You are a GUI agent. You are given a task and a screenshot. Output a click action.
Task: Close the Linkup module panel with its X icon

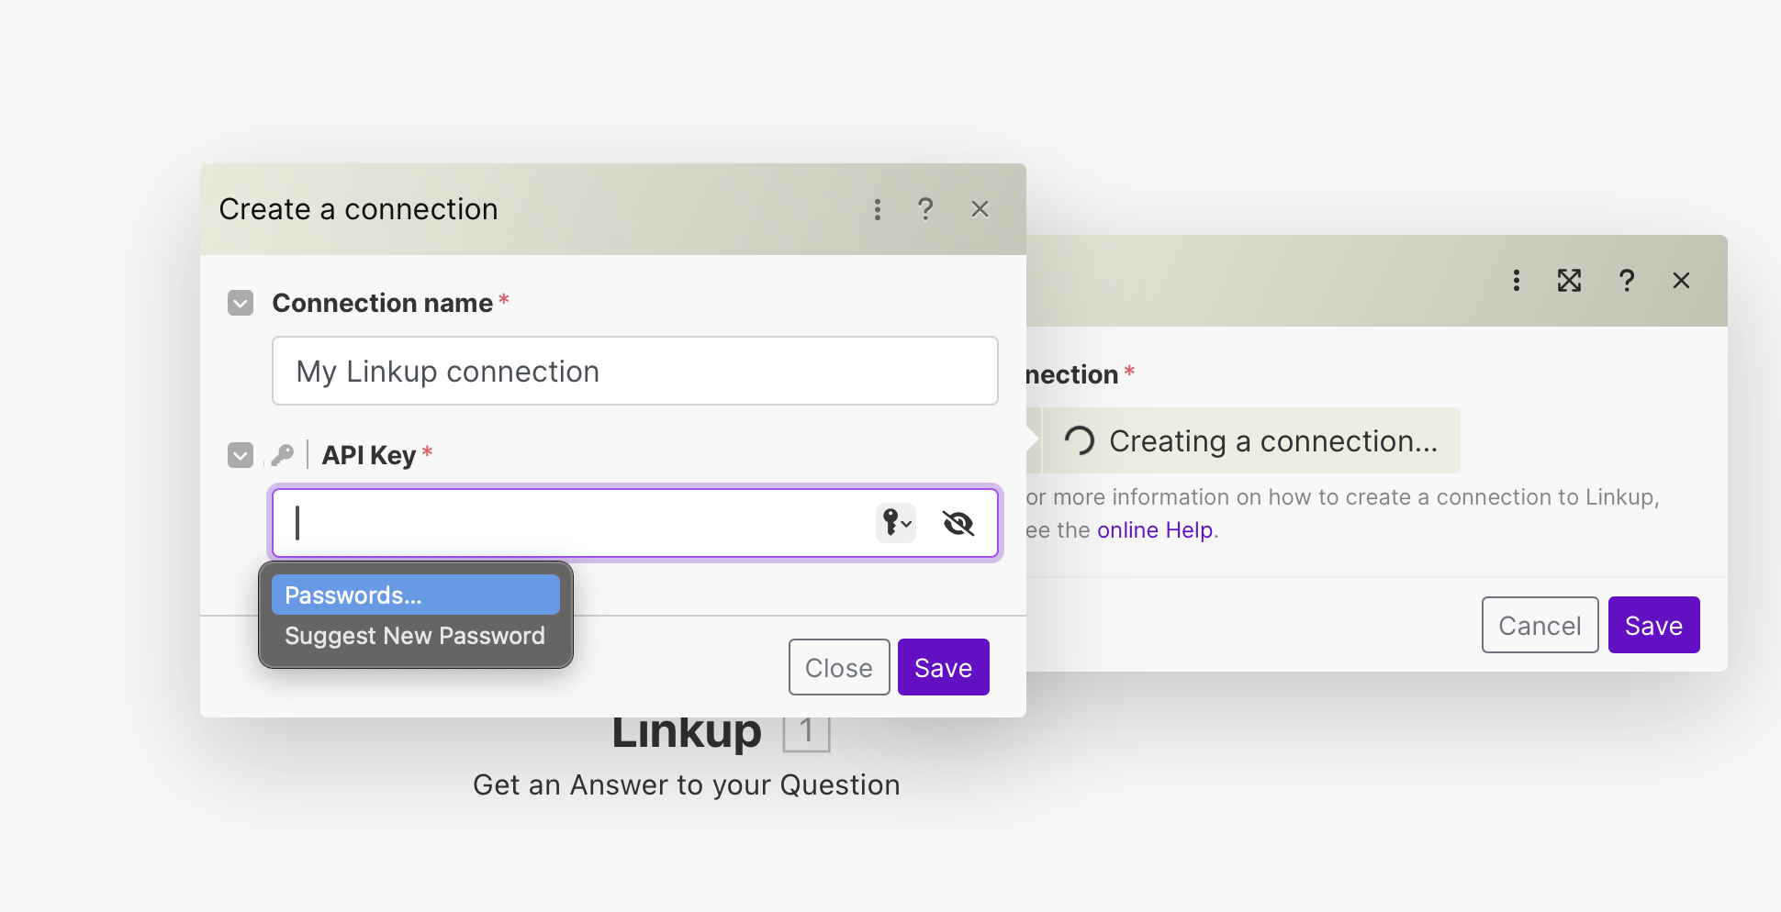(1681, 281)
